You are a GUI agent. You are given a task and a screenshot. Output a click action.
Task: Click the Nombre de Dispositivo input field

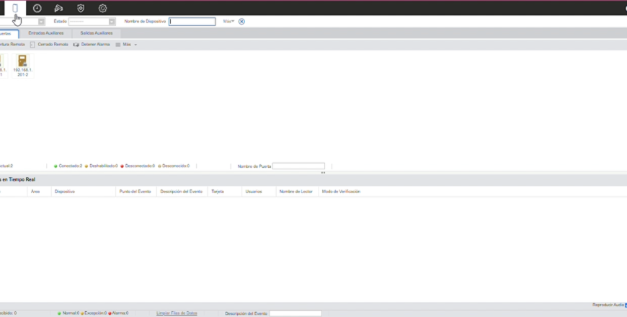(192, 22)
